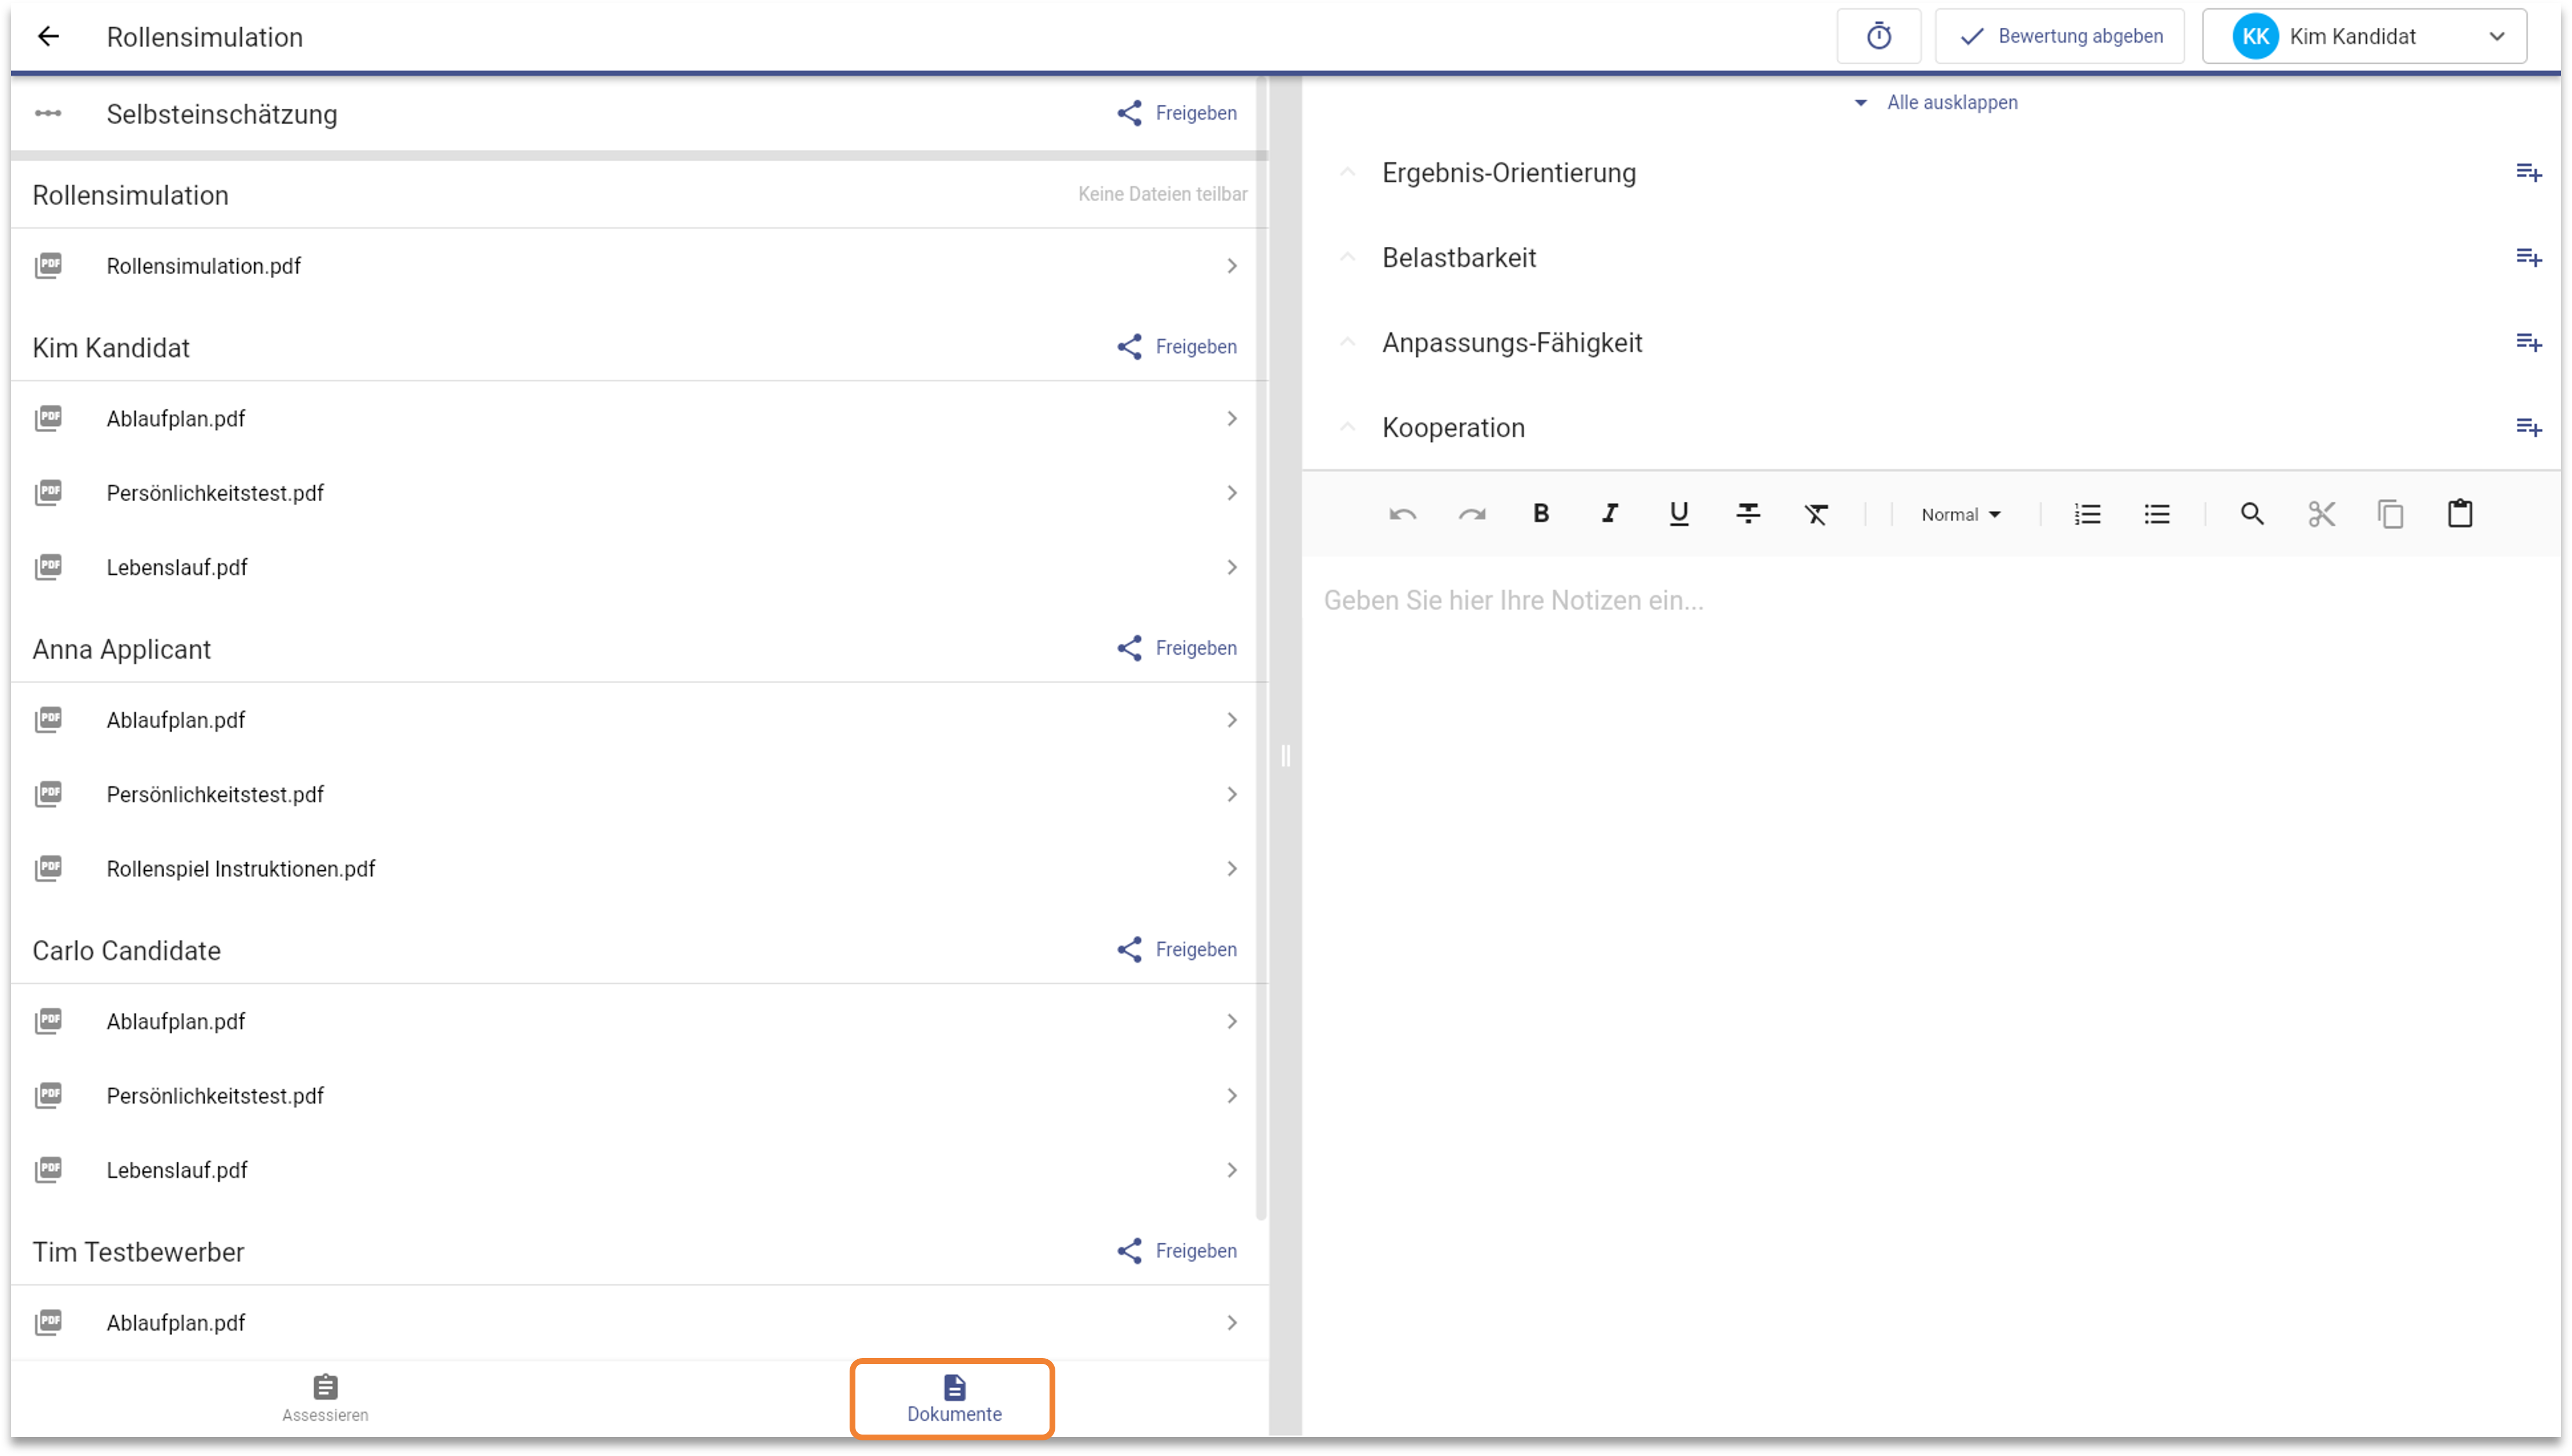Click Alle ausklappen link
The width and height of the screenshot is (2572, 1456).
[1936, 102]
